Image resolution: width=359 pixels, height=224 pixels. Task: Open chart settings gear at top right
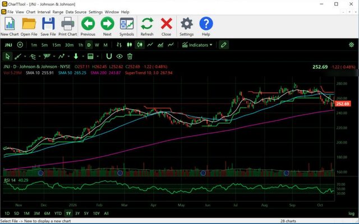coord(351,45)
